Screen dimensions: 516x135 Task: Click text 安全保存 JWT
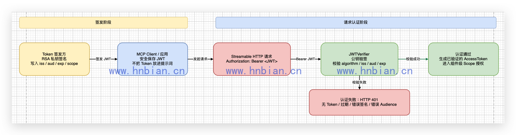click(153, 59)
